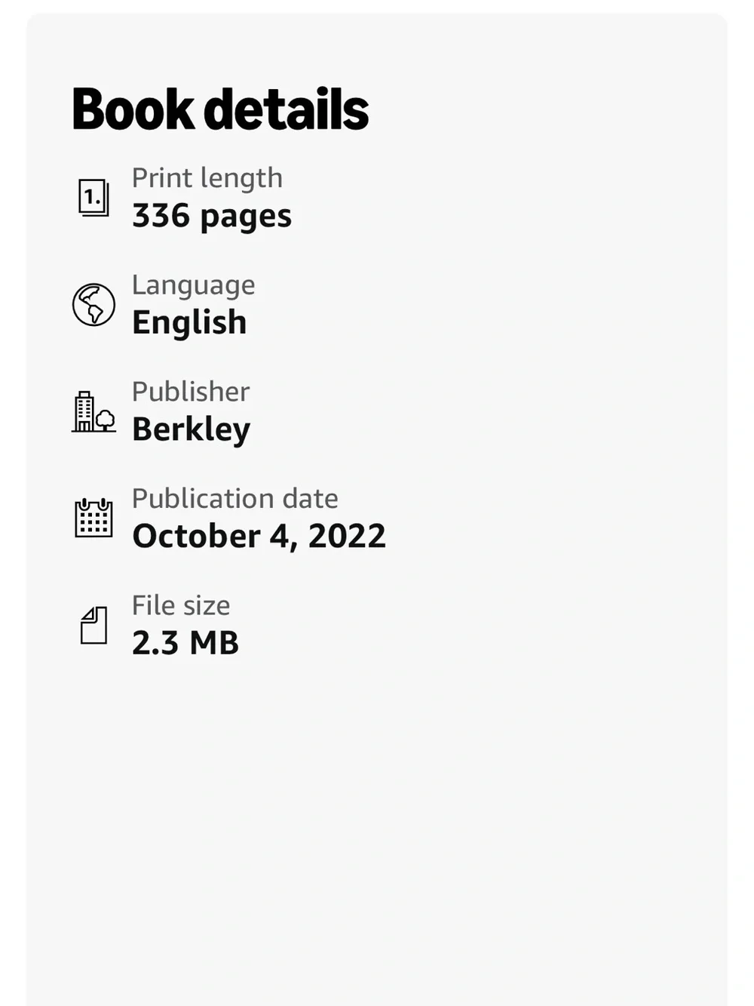
Task: Click the publication date calendar icon
Action: [93, 518]
